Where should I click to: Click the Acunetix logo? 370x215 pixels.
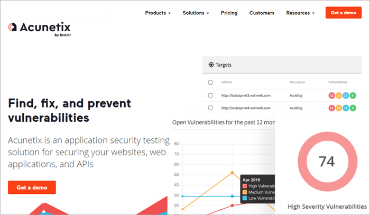[39, 29]
